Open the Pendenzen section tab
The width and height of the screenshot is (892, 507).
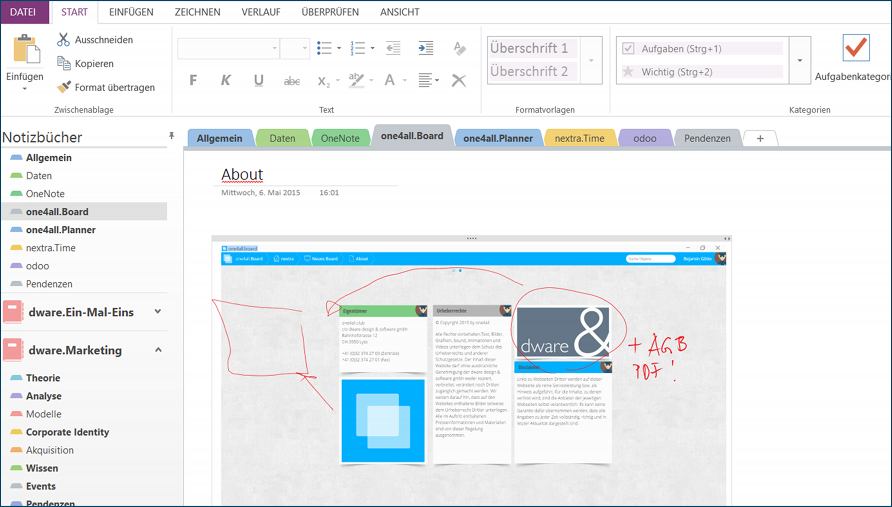707,138
